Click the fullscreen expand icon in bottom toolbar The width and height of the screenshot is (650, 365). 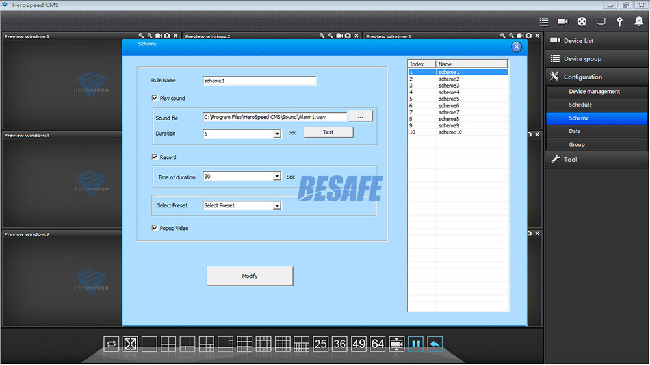(x=131, y=344)
